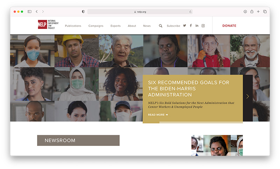Click the search magnifier icon

(161, 26)
